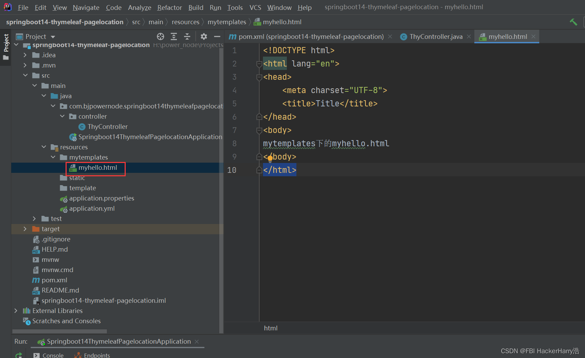The image size is (585, 358).
Task: Expand the .idea folder
Action: [25, 55]
